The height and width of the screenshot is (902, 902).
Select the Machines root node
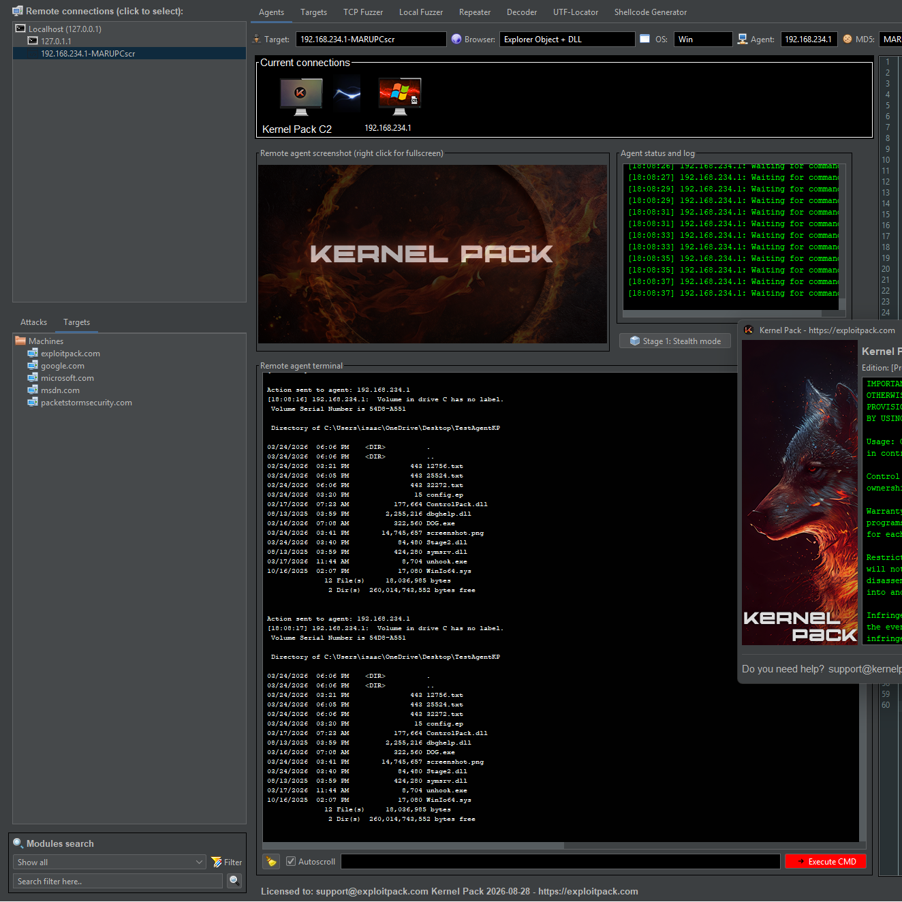(x=46, y=341)
